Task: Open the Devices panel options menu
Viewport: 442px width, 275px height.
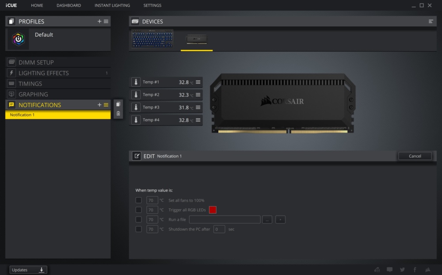Action: pos(431,21)
